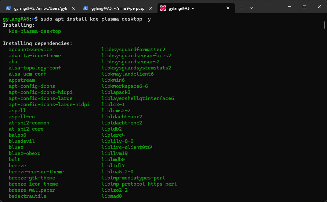Click the breeze-icon-theme package entry
This screenshot has width=327, height=202.
pyautogui.click(x=33, y=184)
